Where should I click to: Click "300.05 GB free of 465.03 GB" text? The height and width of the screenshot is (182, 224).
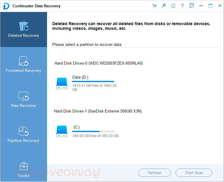click(95, 136)
